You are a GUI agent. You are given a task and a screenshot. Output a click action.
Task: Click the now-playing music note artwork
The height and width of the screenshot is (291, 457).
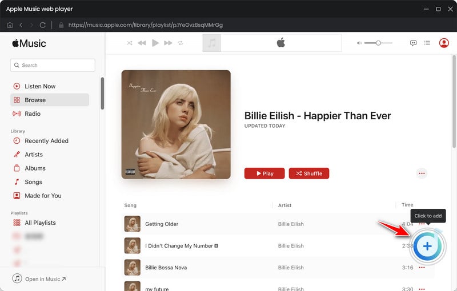[211, 43]
